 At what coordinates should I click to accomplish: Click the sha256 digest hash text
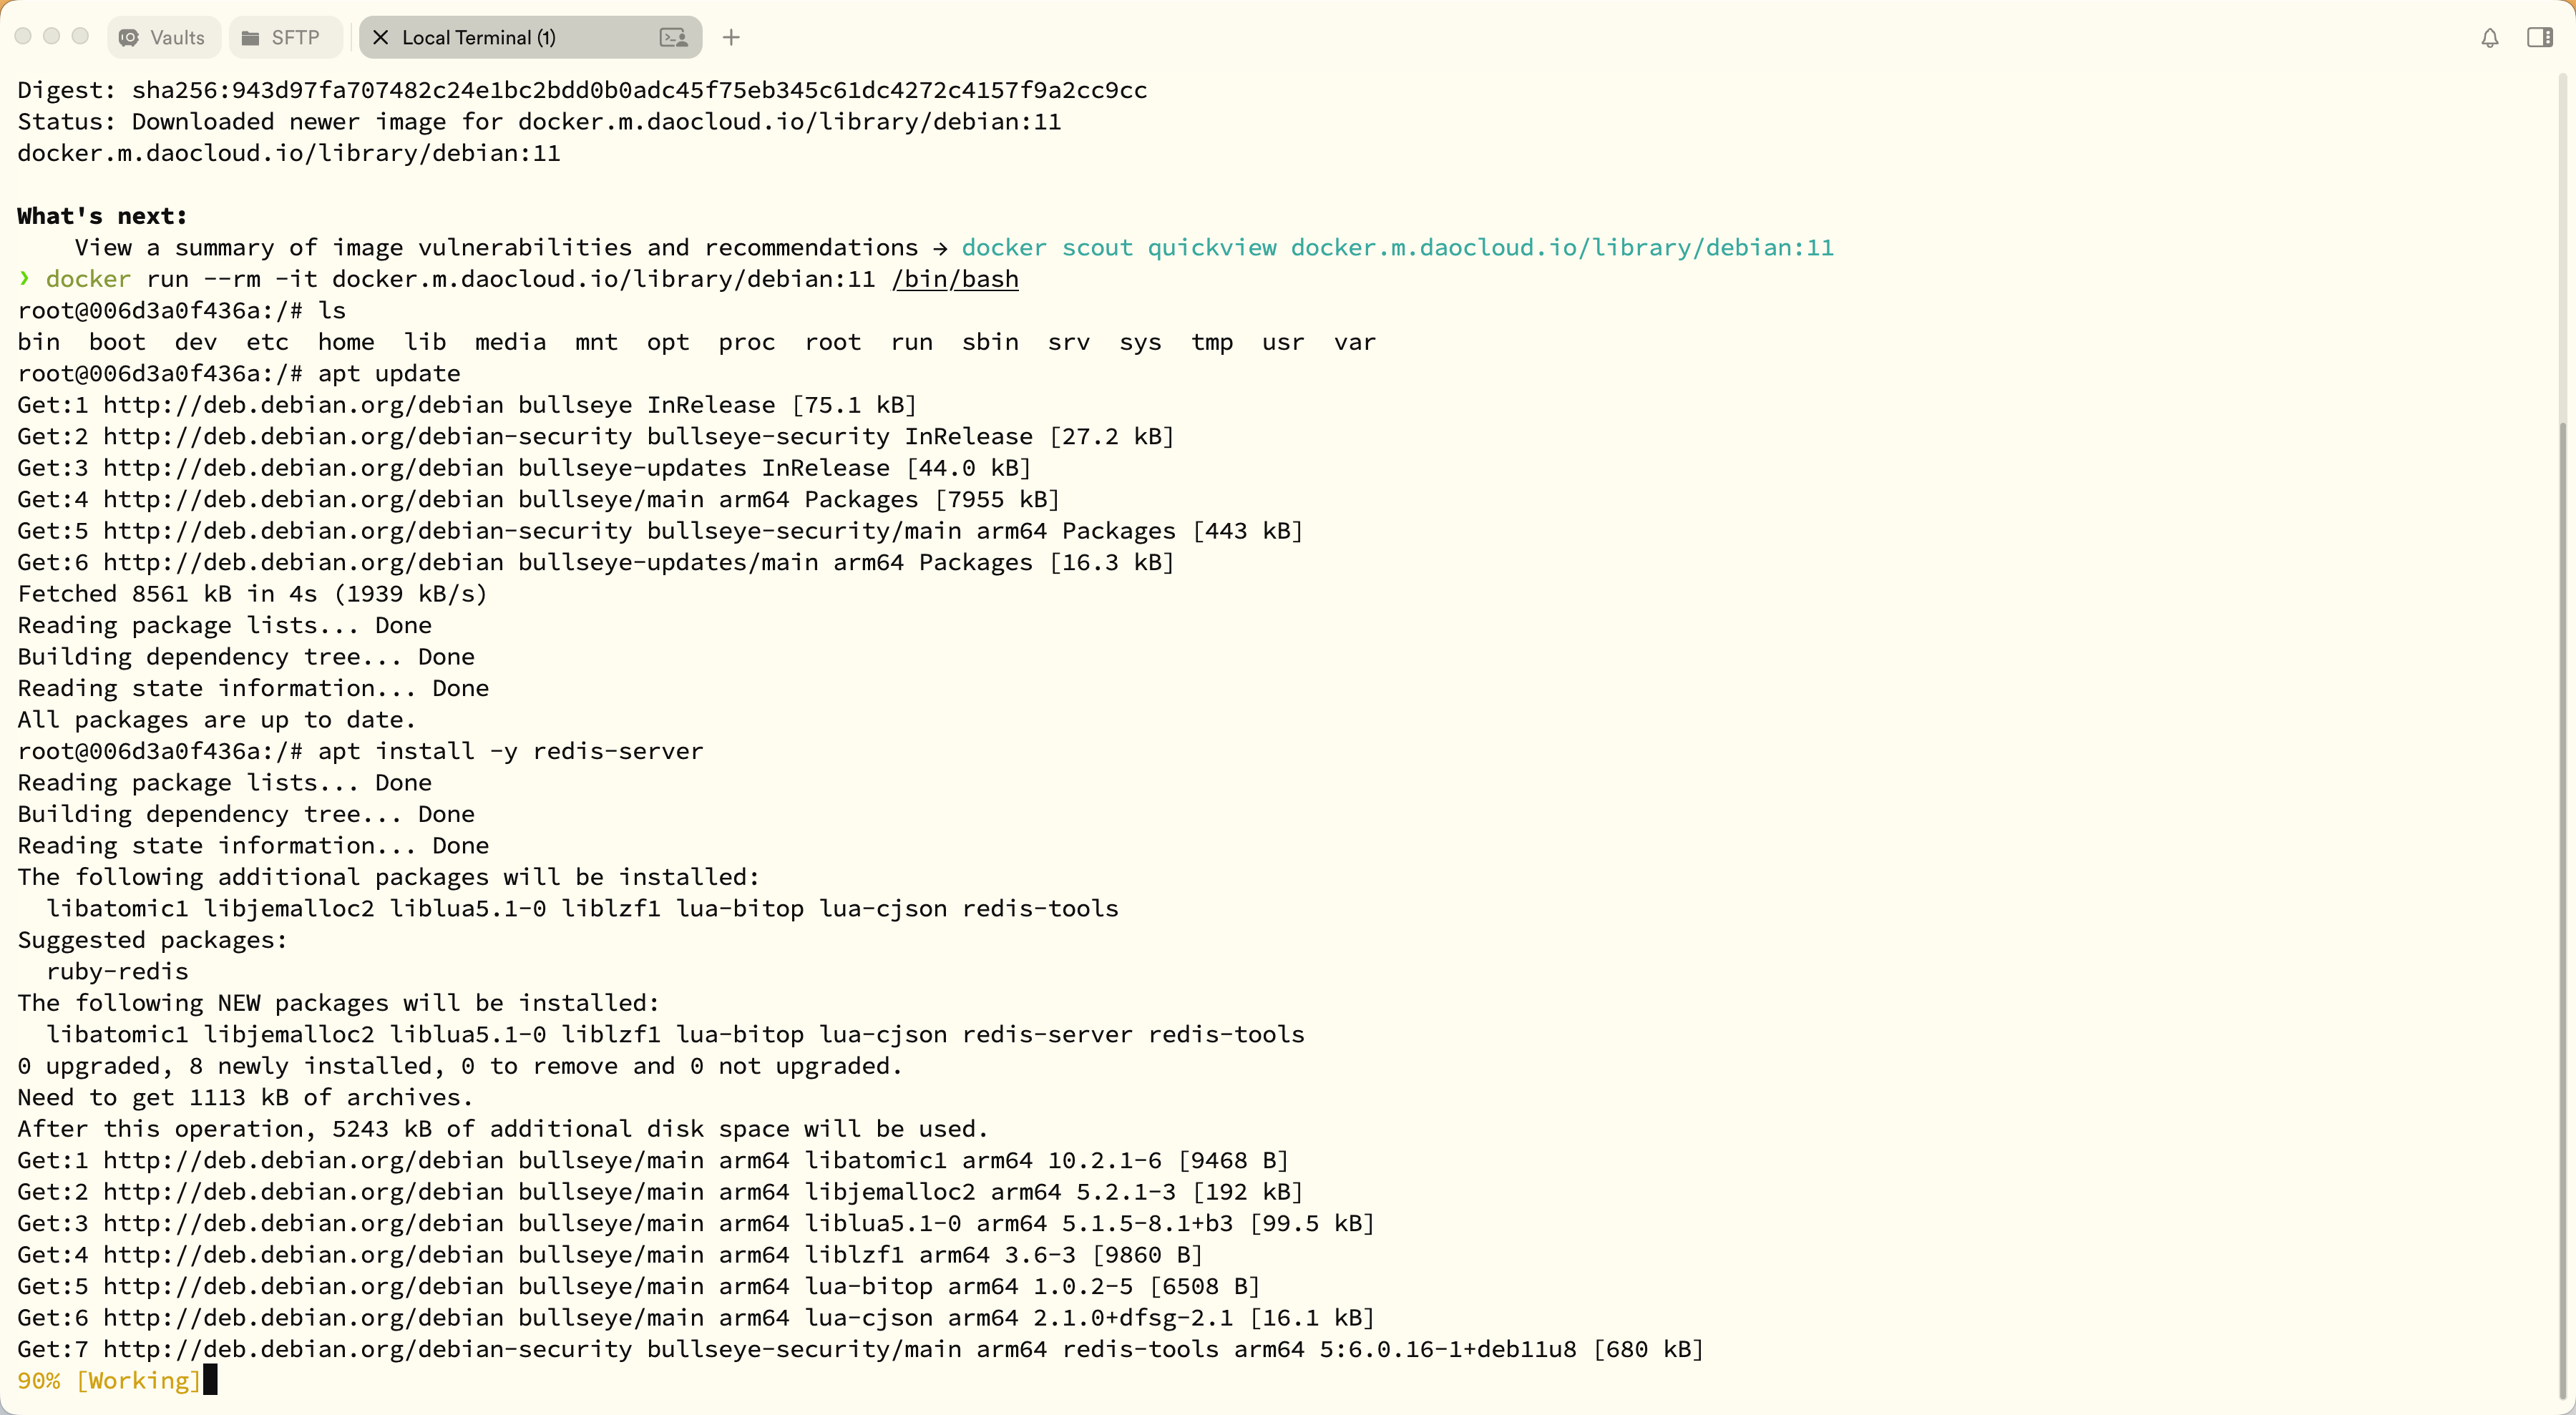point(639,90)
